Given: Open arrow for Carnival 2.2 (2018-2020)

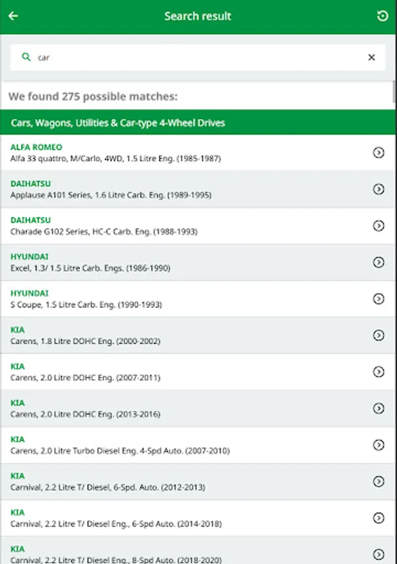Looking at the screenshot, I should pyautogui.click(x=378, y=555).
